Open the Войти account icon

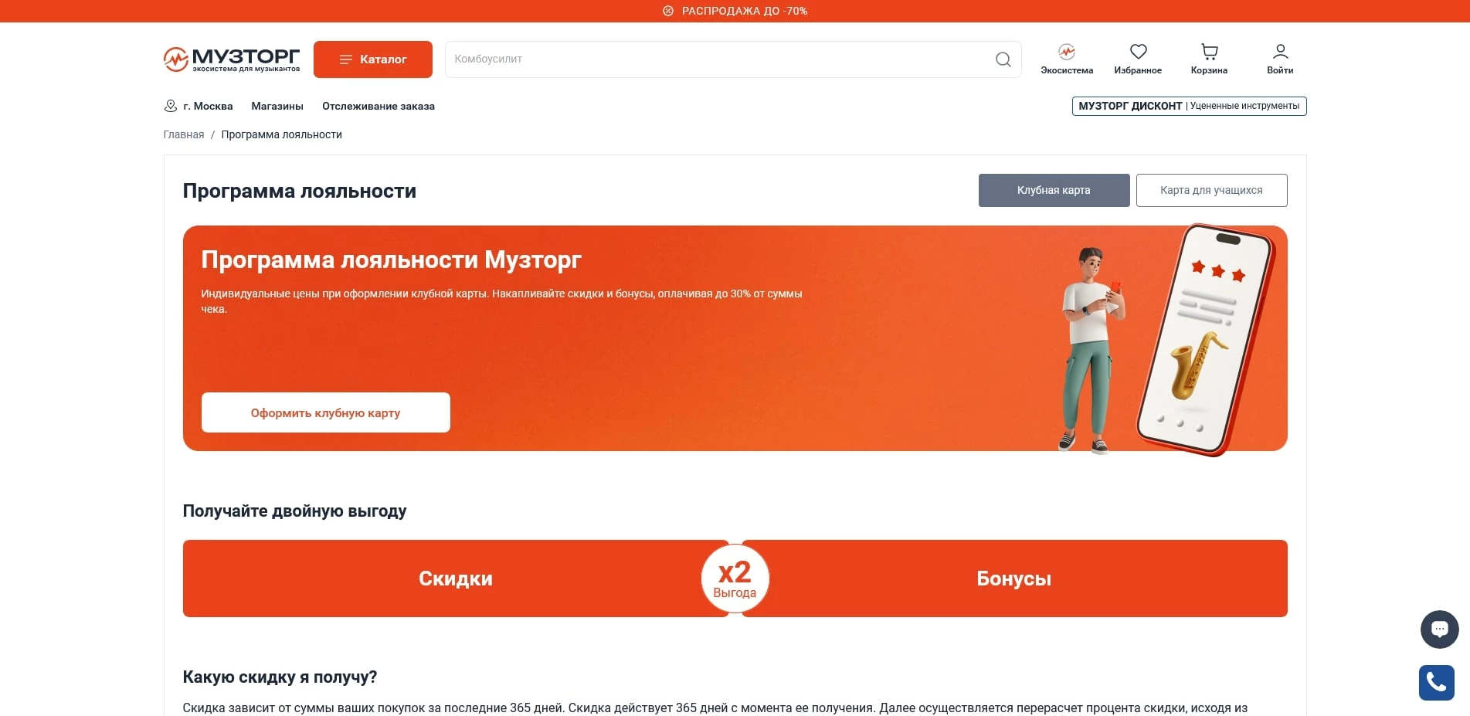(1279, 58)
